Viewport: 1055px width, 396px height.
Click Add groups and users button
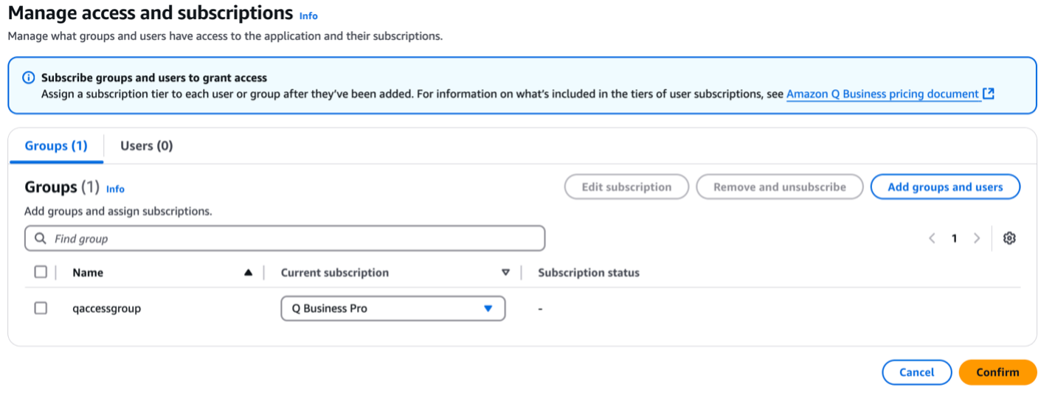pyautogui.click(x=945, y=187)
